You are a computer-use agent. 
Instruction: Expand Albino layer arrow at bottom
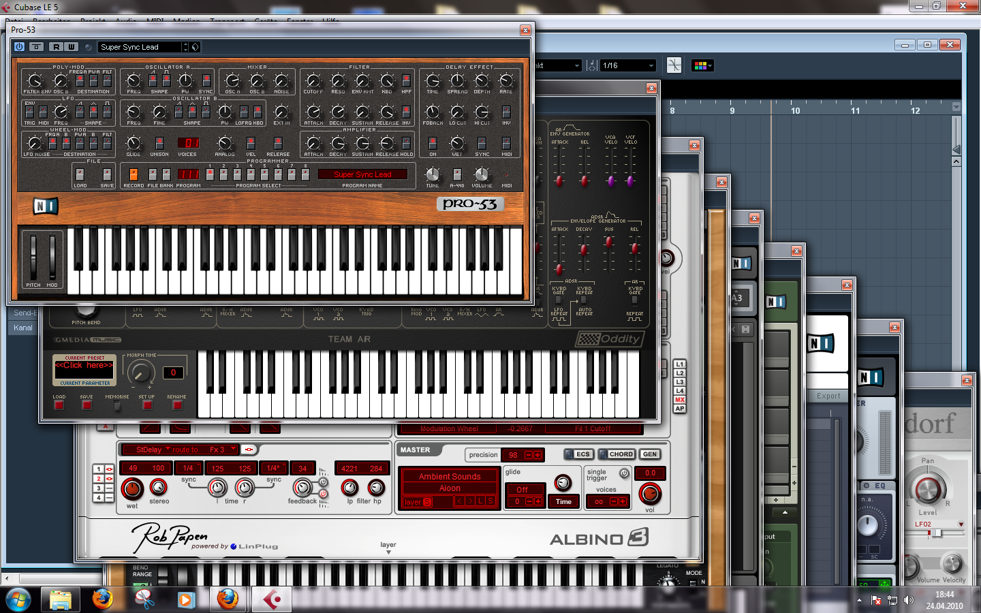(x=388, y=552)
